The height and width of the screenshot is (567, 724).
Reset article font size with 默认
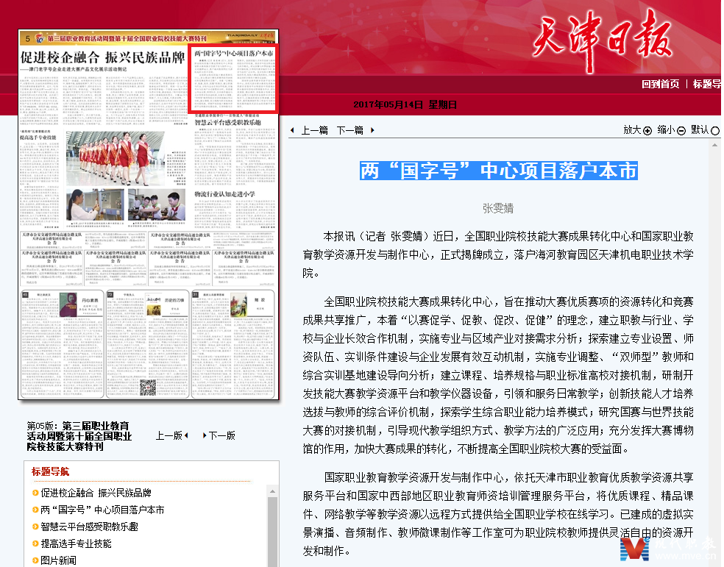pyautogui.click(x=700, y=130)
